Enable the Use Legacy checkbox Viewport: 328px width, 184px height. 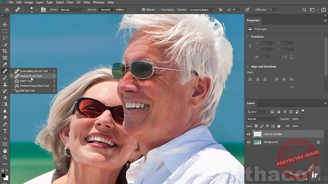click(158, 10)
